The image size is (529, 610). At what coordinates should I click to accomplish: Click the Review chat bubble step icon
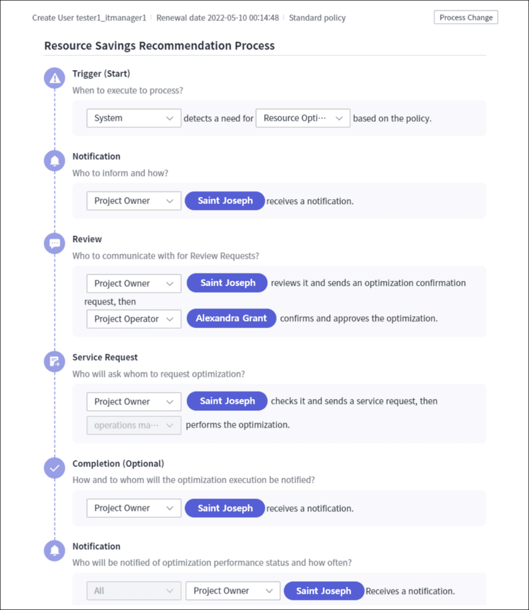(x=55, y=243)
